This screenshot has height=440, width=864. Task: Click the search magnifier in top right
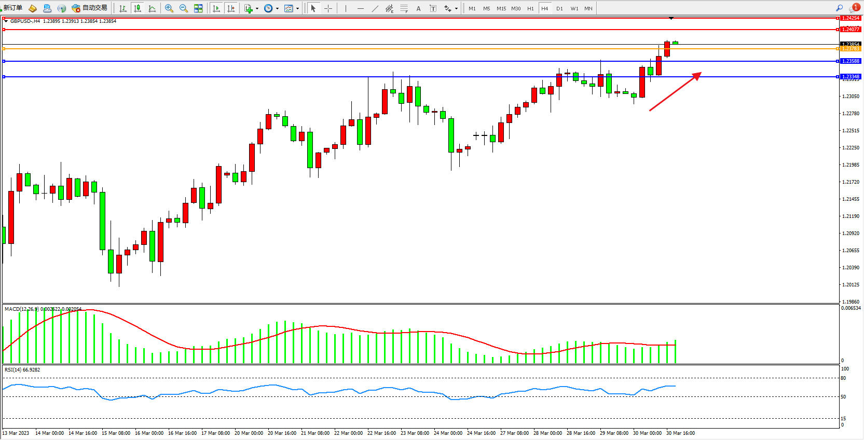click(839, 8)
